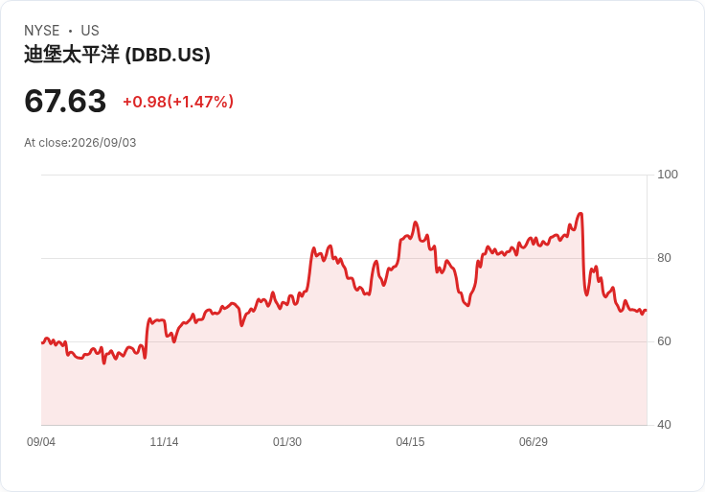Click the 100 y-axis value label
This screenshot has width=705, height=492.
coord(668,175)
